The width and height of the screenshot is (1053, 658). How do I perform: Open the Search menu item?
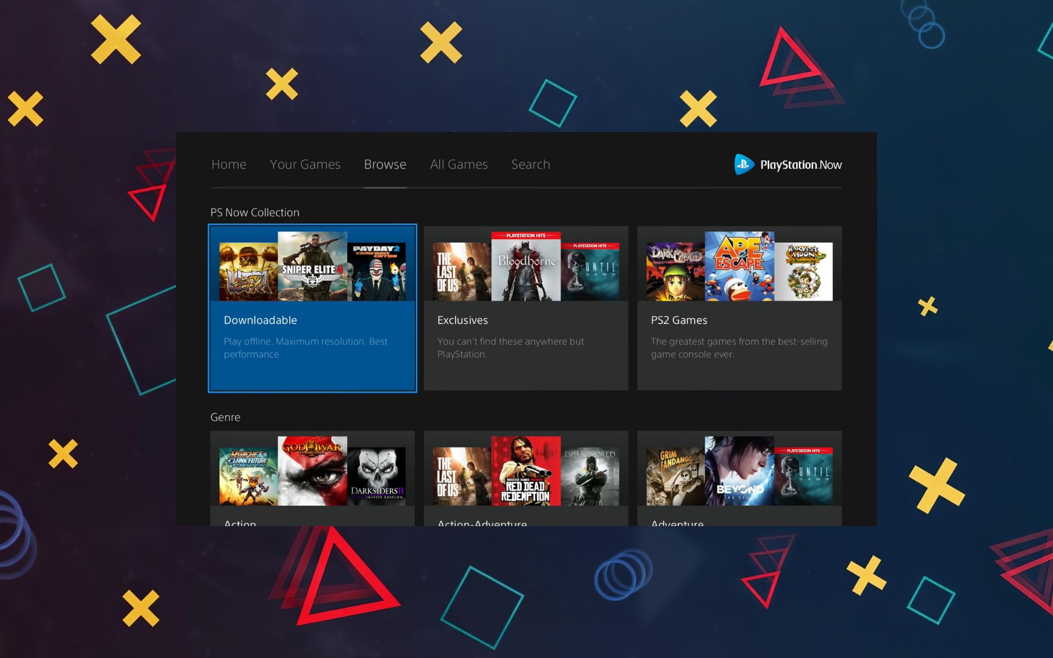[x=531, y=164]
